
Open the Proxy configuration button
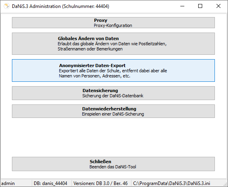coord(113,23)
